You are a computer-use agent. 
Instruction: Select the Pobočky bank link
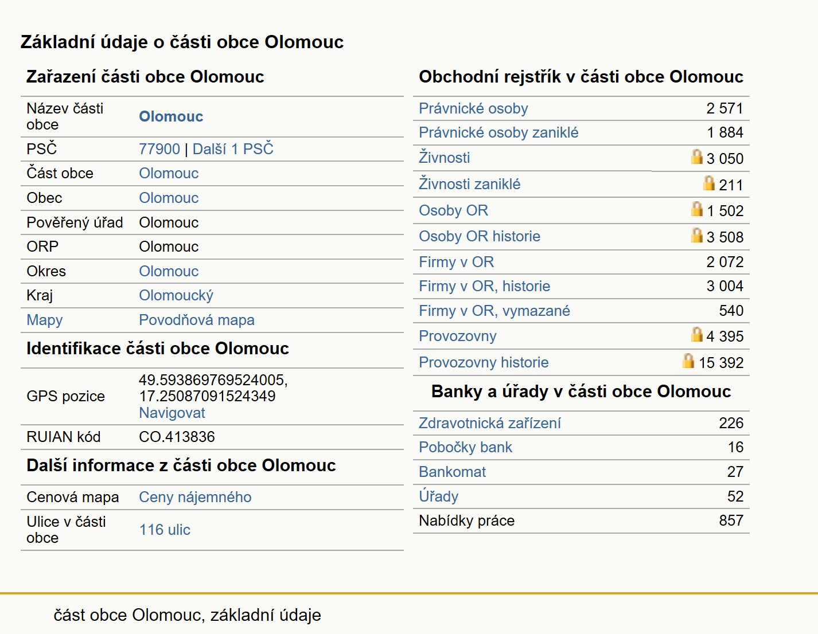(x=465, y=447)
